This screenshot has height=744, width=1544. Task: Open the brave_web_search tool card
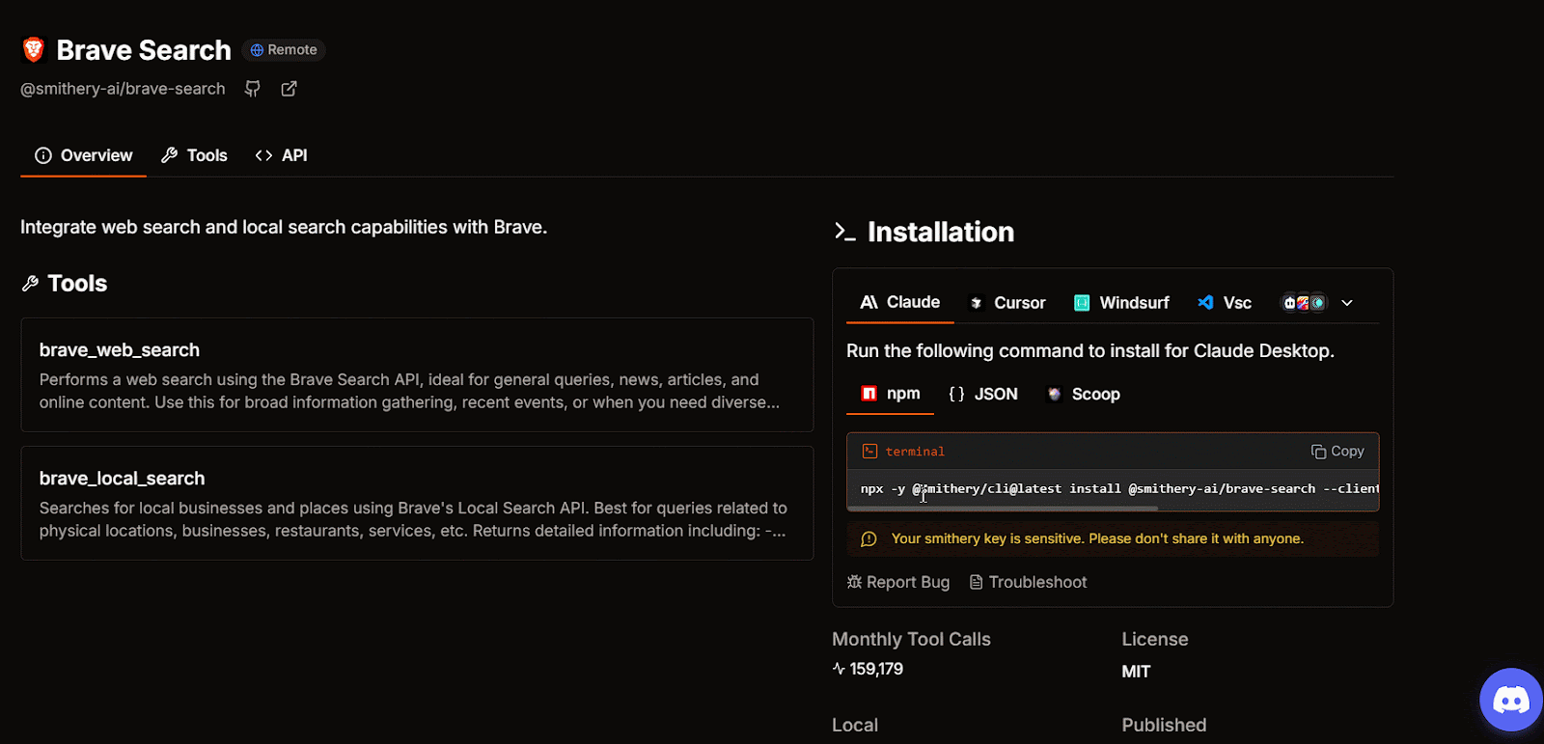417,374
